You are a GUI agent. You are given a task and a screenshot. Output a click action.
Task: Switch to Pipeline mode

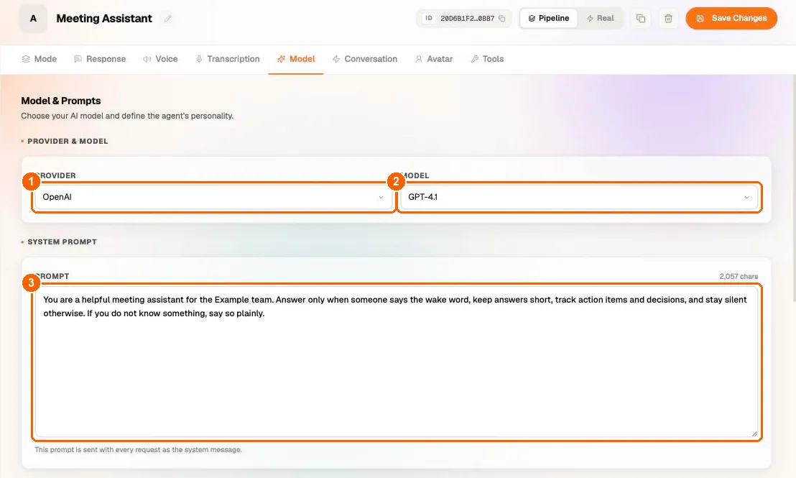point(549,18)
